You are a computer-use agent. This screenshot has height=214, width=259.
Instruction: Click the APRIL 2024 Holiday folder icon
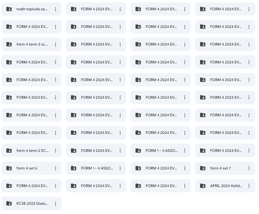[x=203, y=186]
